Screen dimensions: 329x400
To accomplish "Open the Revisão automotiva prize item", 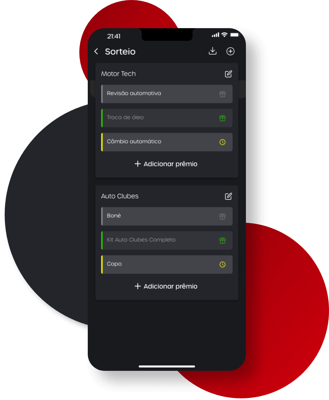I will click(x=167, y=94).
